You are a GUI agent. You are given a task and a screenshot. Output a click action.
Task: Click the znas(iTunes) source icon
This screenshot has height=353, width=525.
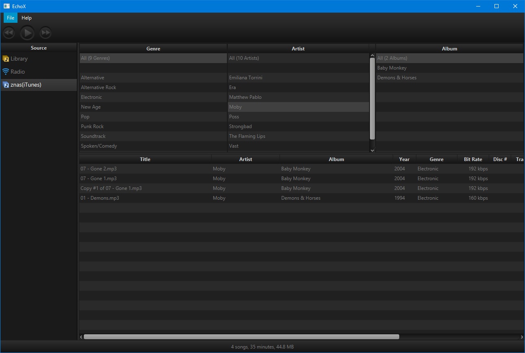[6, 85]
